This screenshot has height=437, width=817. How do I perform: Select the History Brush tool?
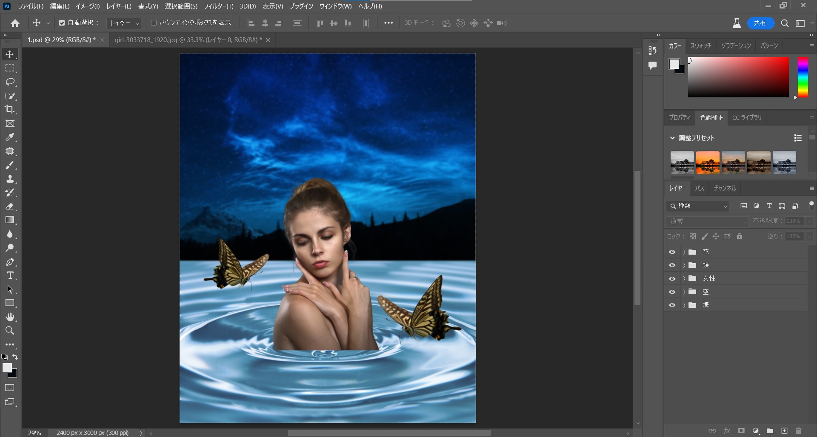(10, 193)
